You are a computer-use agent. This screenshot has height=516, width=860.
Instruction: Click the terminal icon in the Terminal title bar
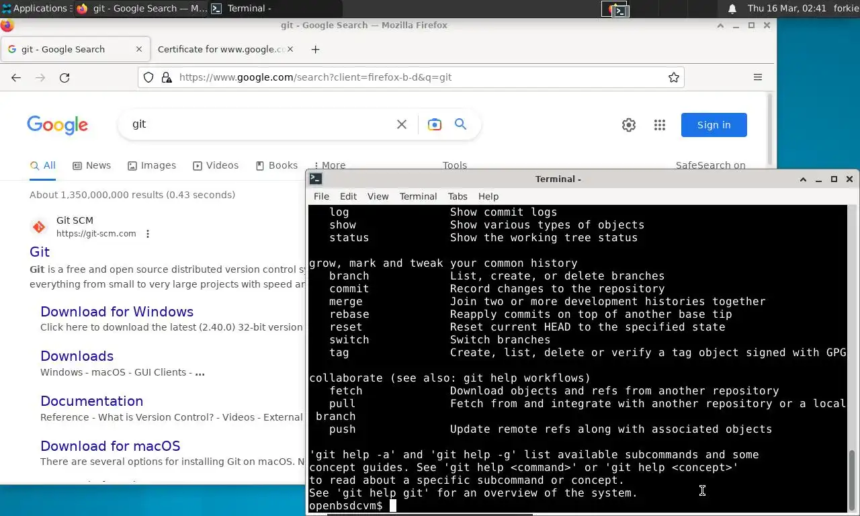tap(315, 179)
